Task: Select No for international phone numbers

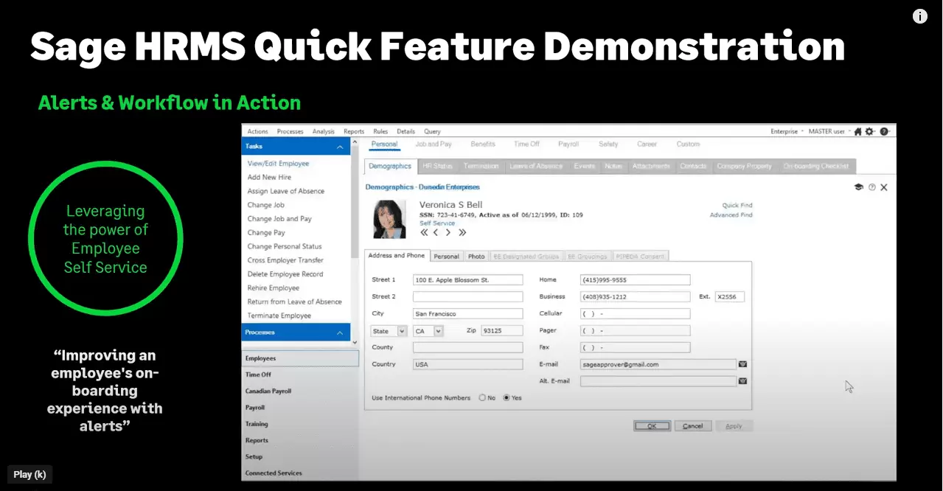Action: (482, 398)
